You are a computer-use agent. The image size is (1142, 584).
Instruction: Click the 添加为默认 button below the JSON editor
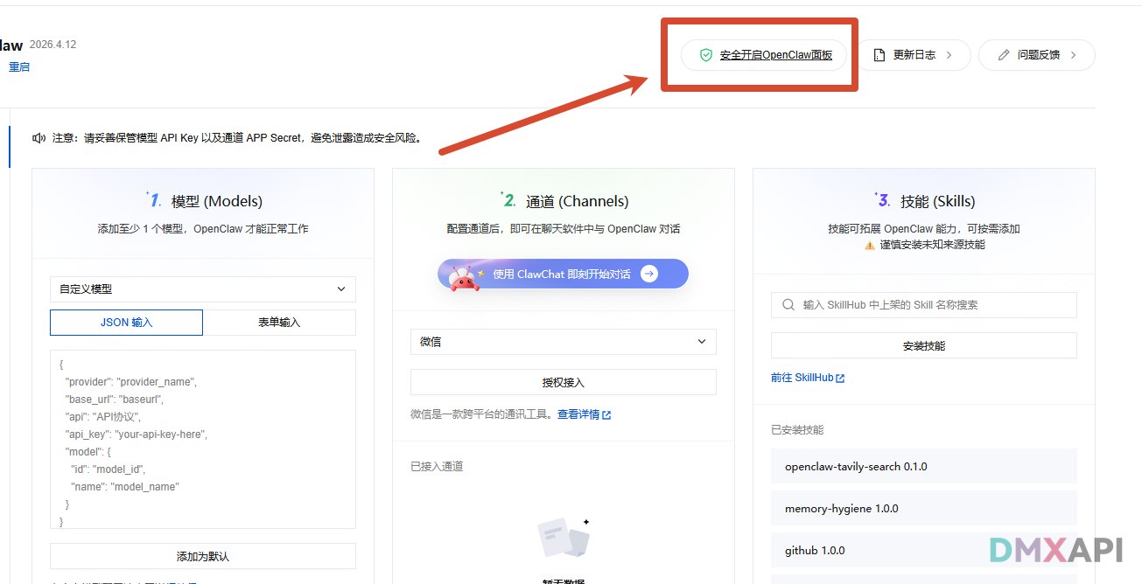(202, 555)
